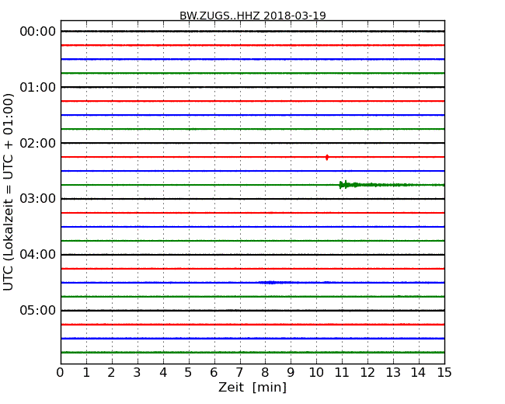Select the x-axis tick label 9

point(291,373)
